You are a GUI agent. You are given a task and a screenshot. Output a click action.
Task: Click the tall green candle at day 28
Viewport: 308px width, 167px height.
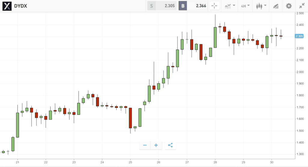215,37
